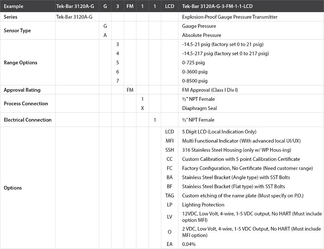Select range code '4'
This screenshot has width=324, height=249.
click(x=118, y=54)
